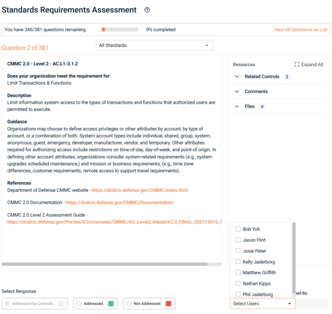
Task: Open the Level 2 Assessment Guide link
Action: (x=114, y=222)
